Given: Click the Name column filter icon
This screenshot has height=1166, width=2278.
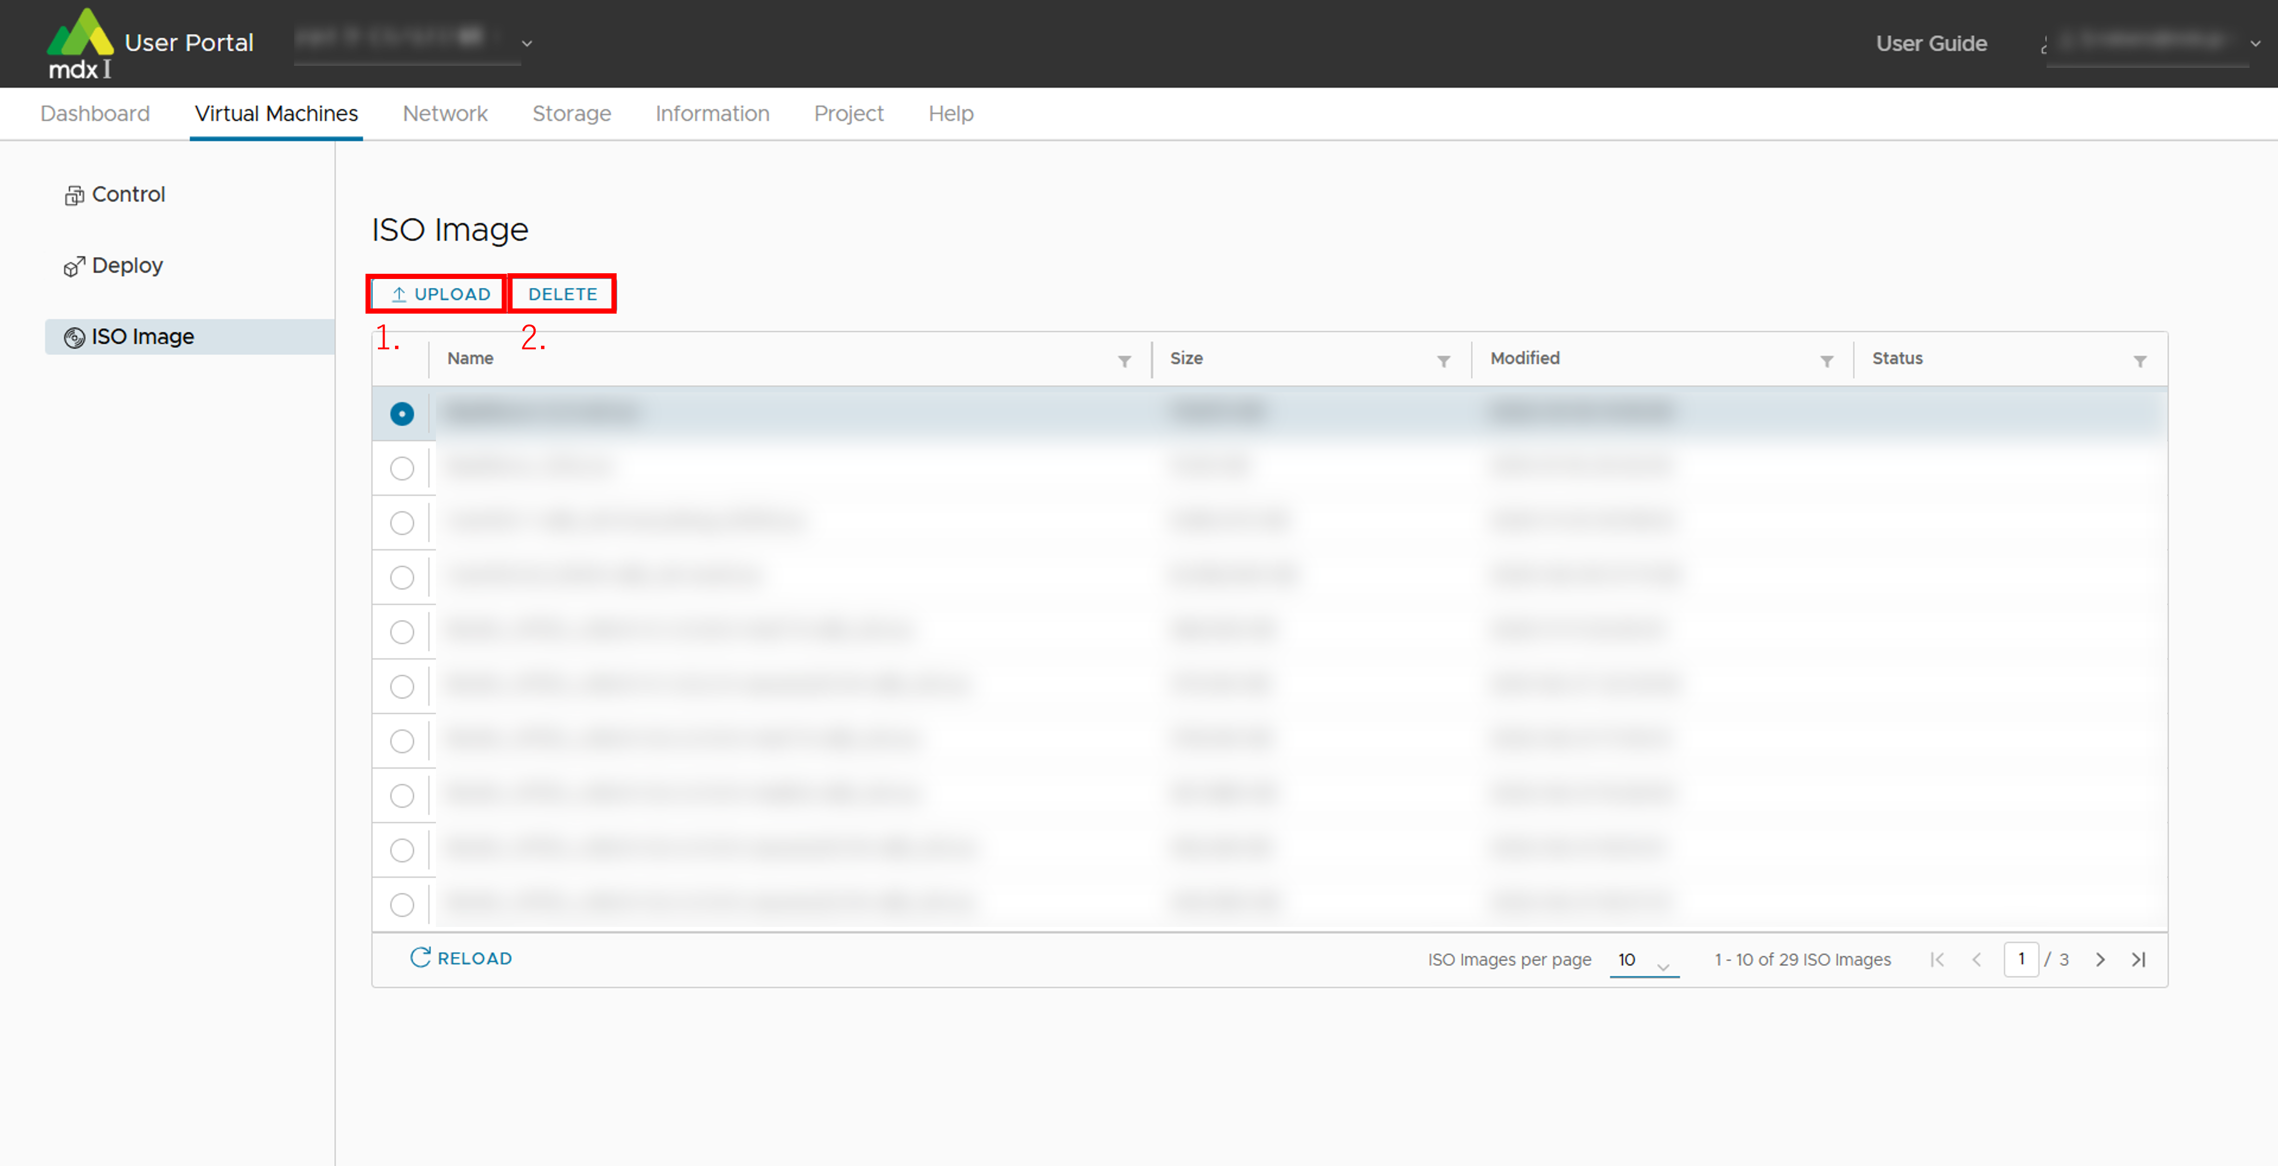Looking at the screenshot, I should coord(1124,361).
